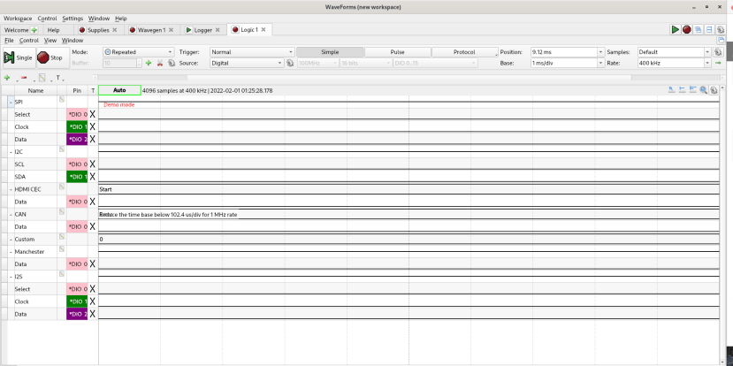Add a channel with green plus icon
This screenshot has height=366, width=733.
pos(7,78)
